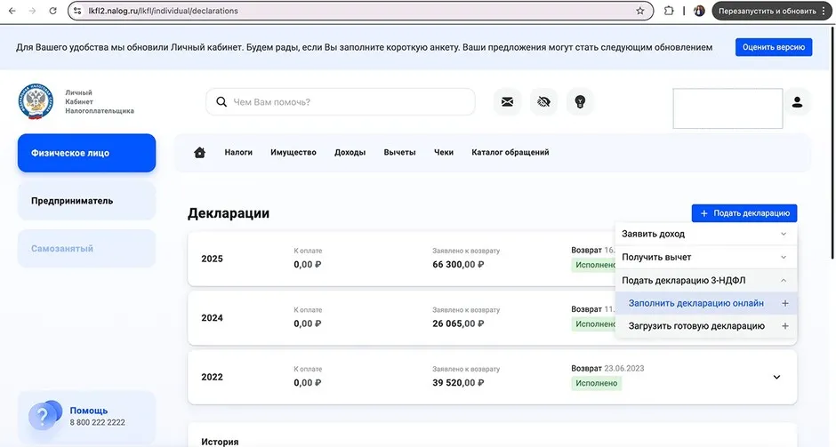Screen dimensions: 836x447
Task: Bookmark page with the star icon
Action: point(639,11)
